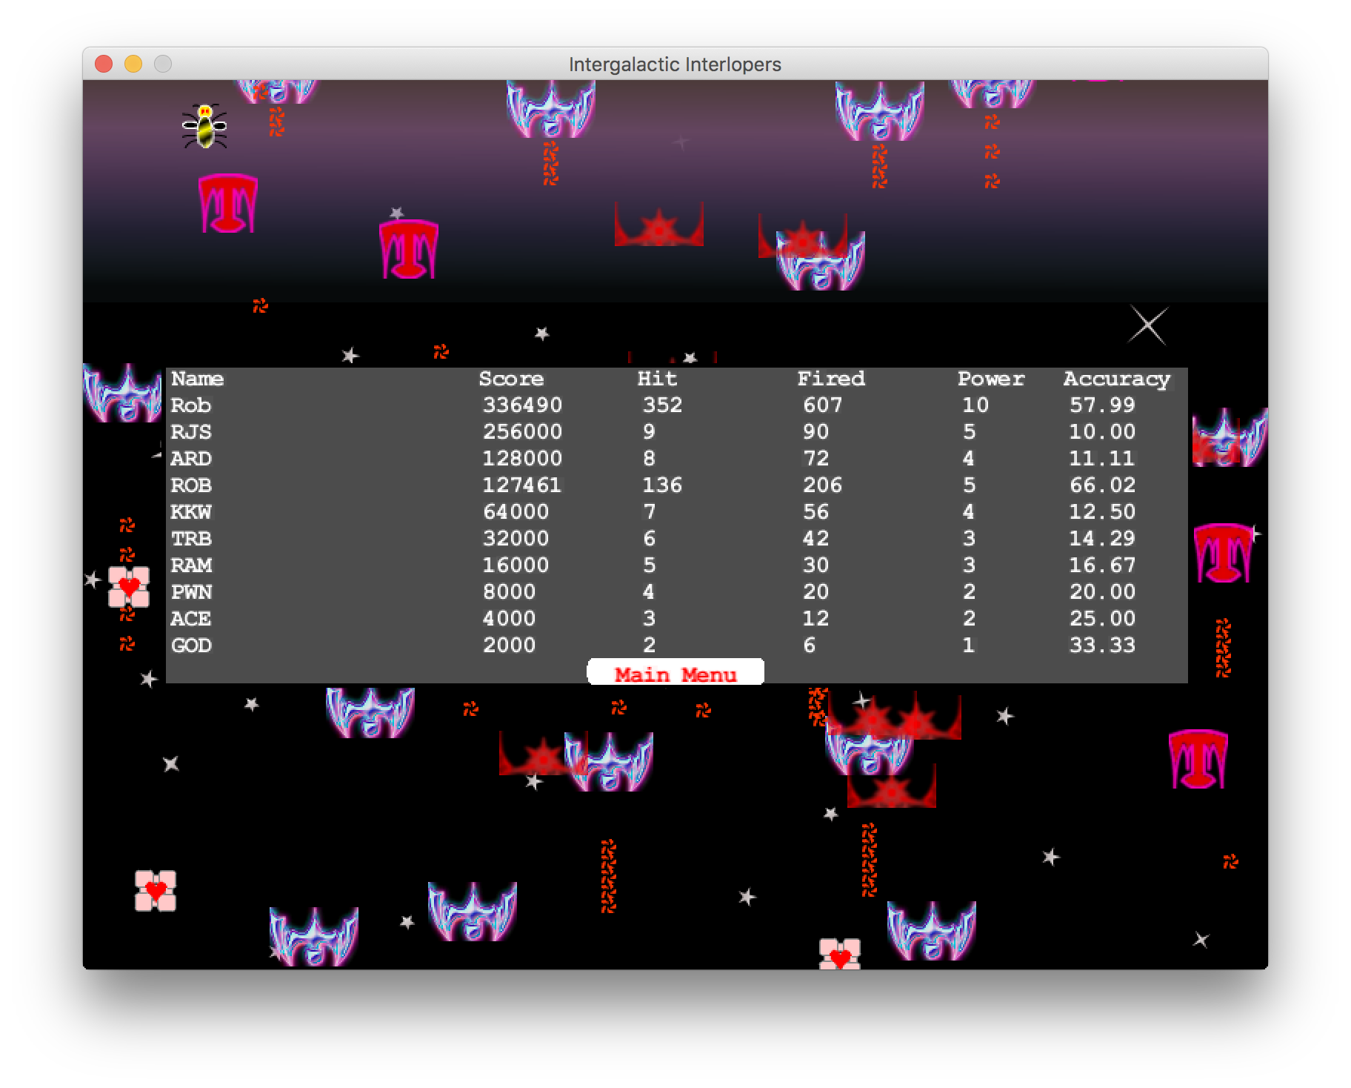The image size is (1351, 1088).
Task: Click the white X star sprite
Action: 1148,325
